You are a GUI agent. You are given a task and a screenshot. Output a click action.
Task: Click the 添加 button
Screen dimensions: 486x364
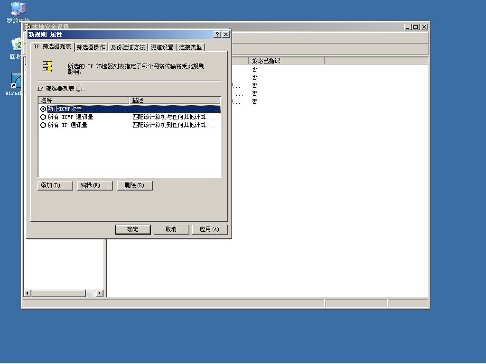(55, 185)
